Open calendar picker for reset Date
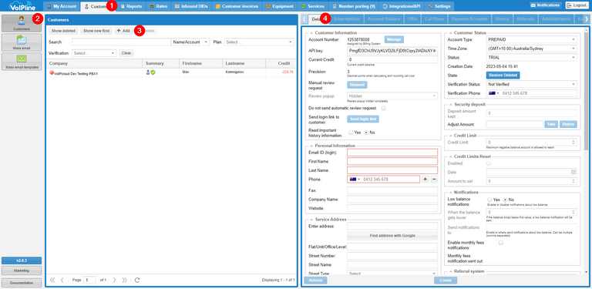This screenshot has height=289, width=592. pyautogui.click(x=573, y=172)
